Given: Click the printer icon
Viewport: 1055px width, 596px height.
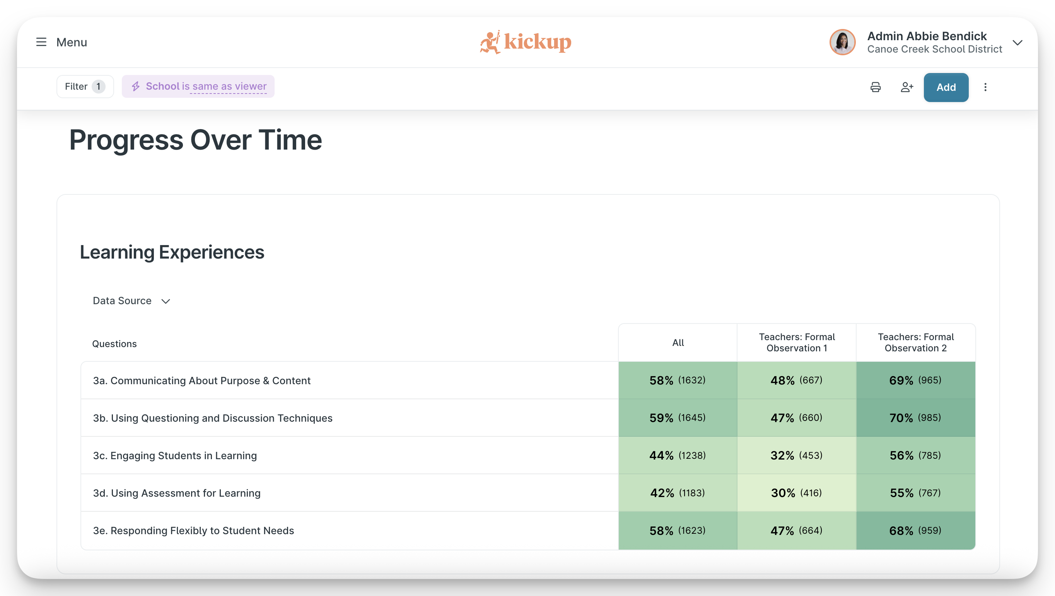Looking at the screenshot, I should 875,87.
